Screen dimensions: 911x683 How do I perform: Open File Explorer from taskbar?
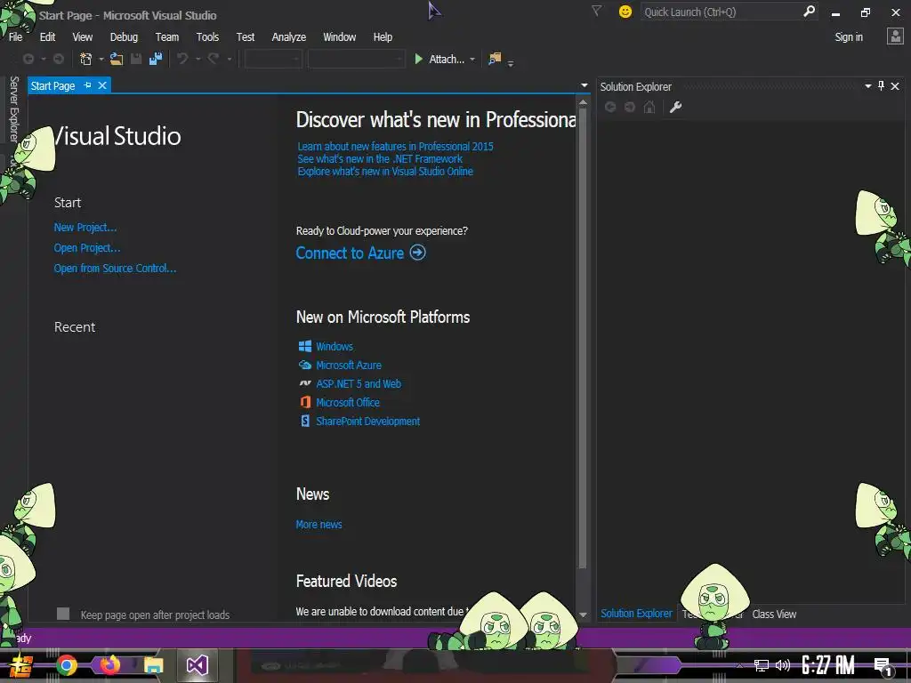click(154, 665)
